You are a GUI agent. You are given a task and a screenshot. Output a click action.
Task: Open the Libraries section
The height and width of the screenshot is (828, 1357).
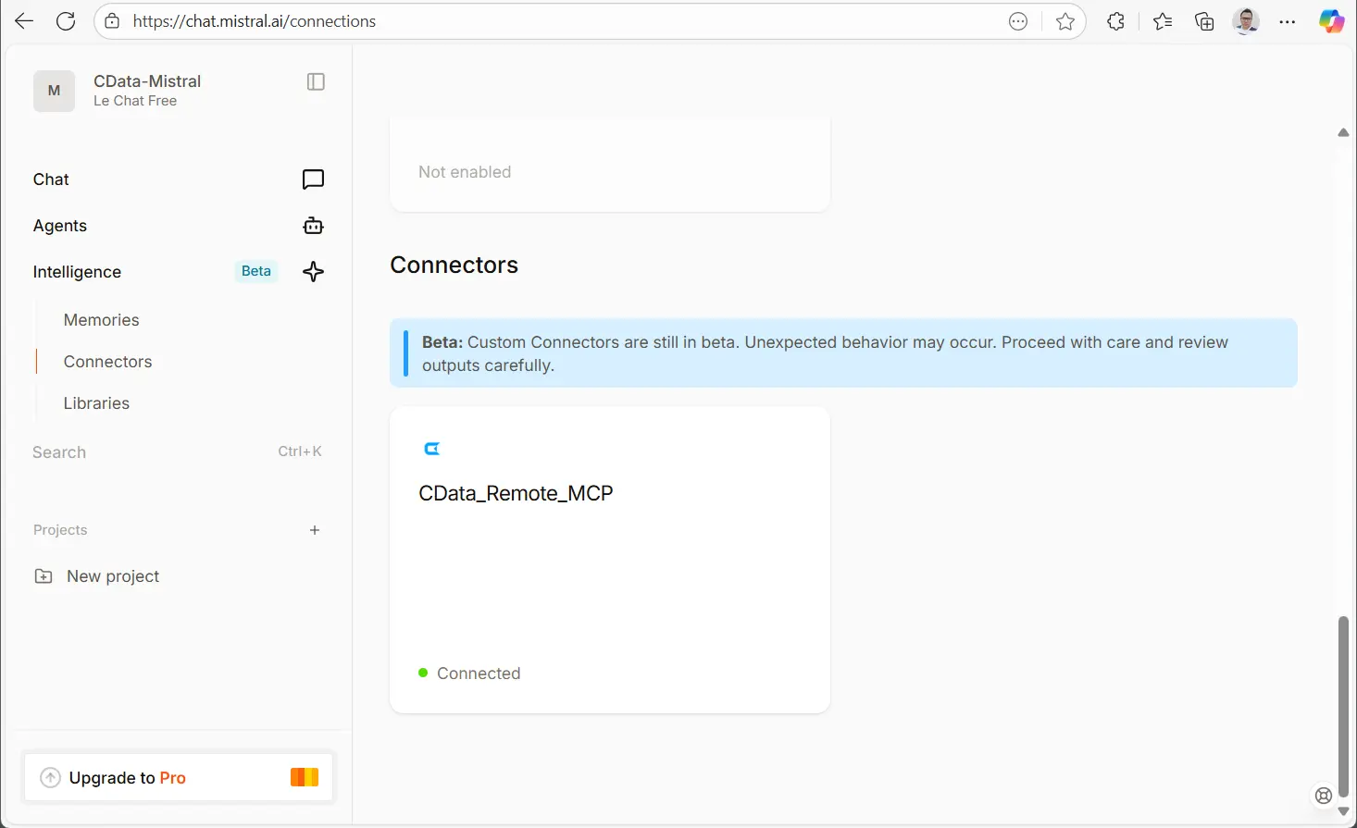click(96, 402)
